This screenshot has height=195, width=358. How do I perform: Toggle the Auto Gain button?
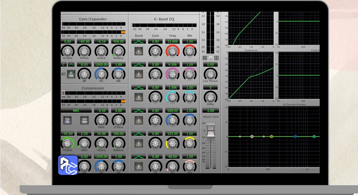pos(84,120)
